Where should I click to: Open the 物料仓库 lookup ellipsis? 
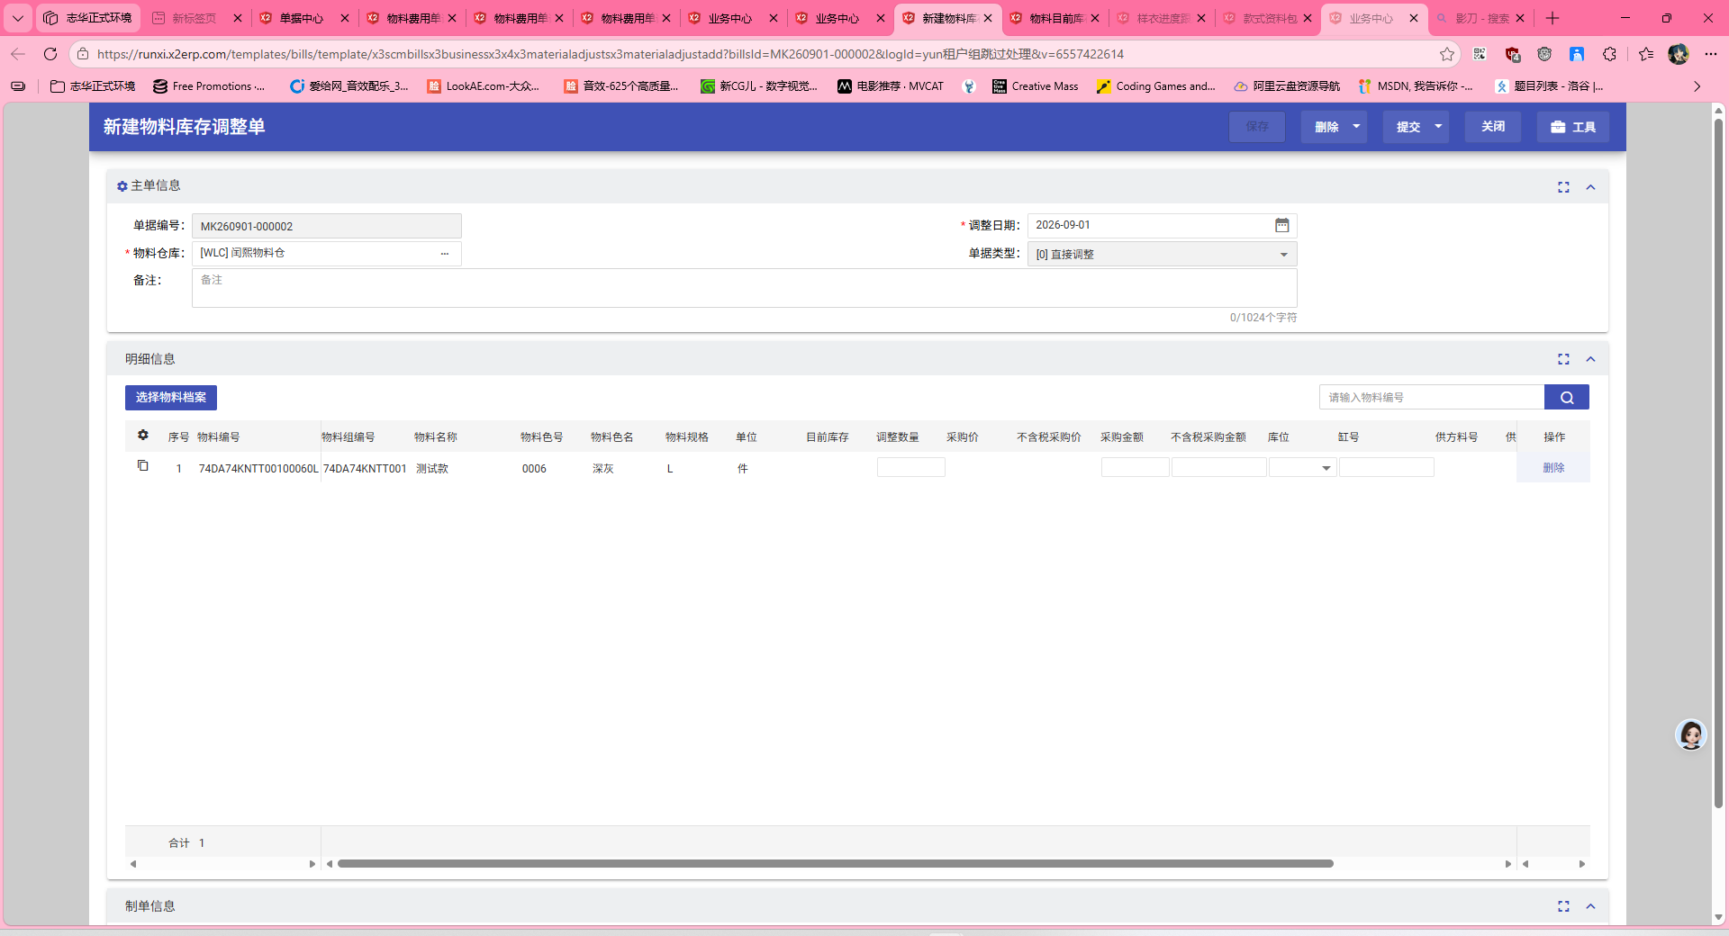(x=445, y=254)
